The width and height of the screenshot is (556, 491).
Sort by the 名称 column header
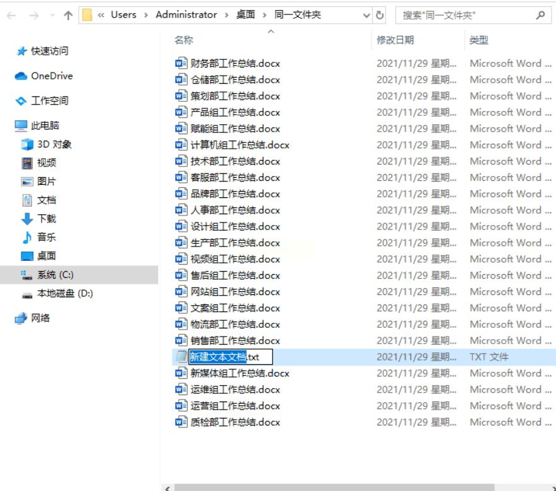coord(184,40)
